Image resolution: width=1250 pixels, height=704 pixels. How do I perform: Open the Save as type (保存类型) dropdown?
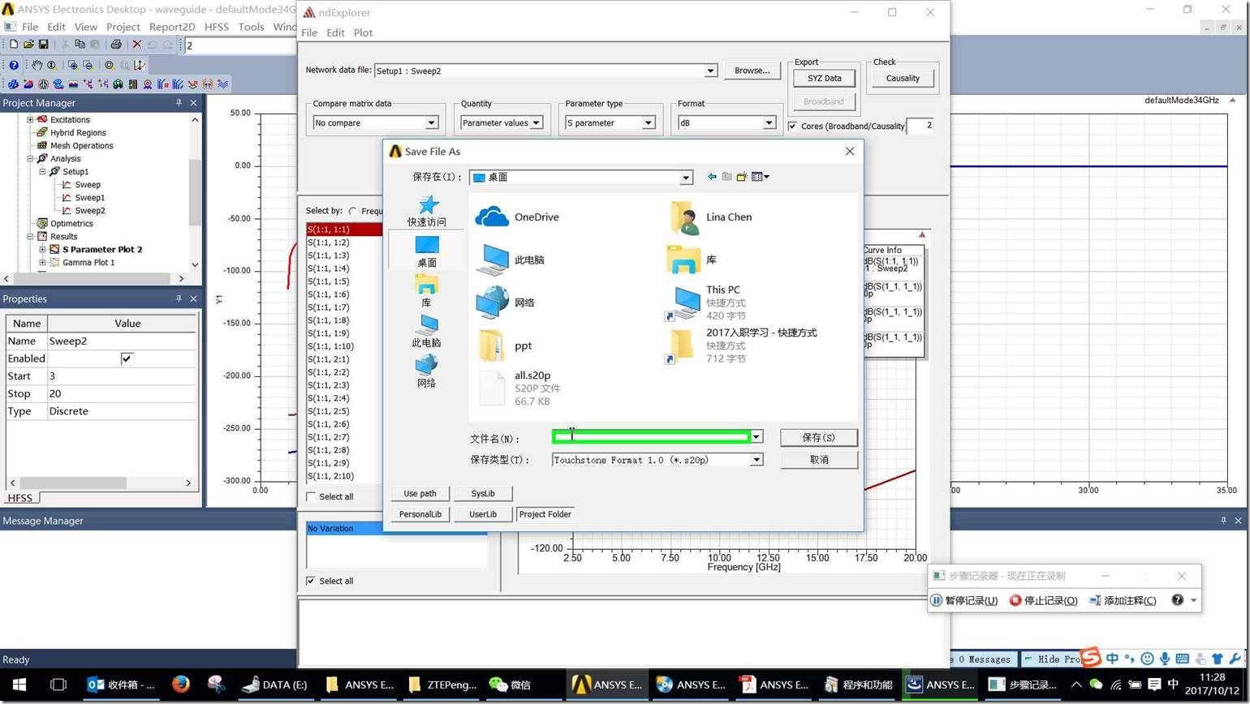(756, 460)
